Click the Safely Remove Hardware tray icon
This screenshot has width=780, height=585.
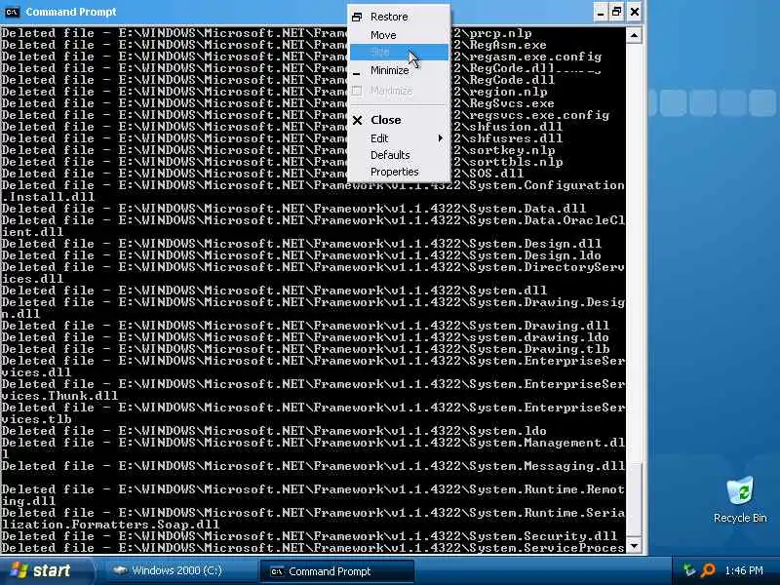pos(689,570)
